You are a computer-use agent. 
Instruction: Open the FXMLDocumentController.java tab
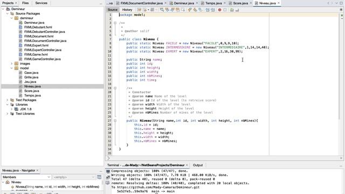coord(141,3)
